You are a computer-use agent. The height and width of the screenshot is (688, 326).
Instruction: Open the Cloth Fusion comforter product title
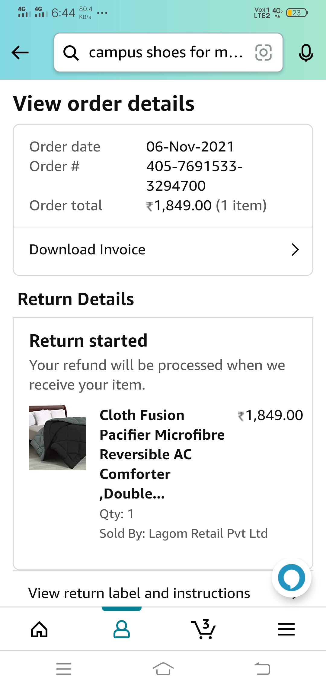coord(162,454)
